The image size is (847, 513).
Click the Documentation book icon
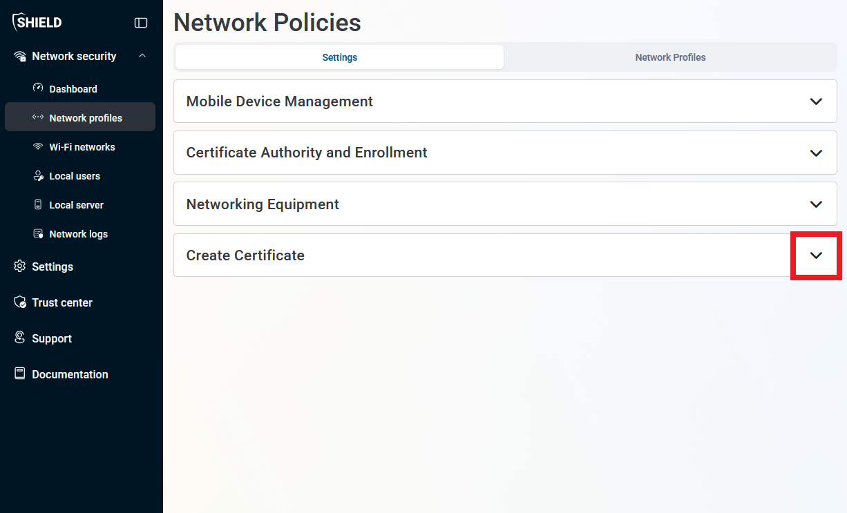click(20, 374)
